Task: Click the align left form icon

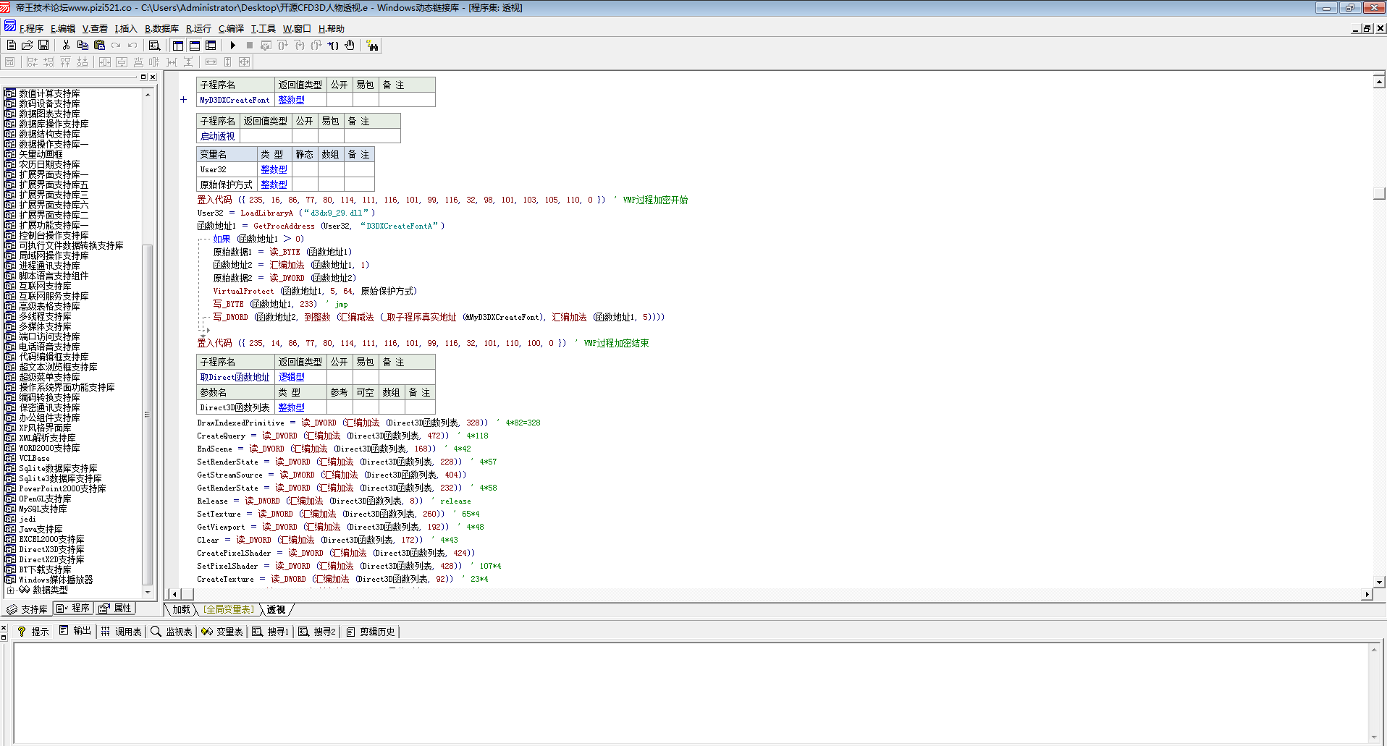Action: pyautogui.click(x=32, y=62)
